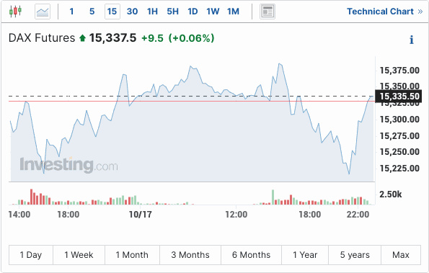429x273 pixels.
Task: Click the green up arrow beside price
Action: [82, 38]
